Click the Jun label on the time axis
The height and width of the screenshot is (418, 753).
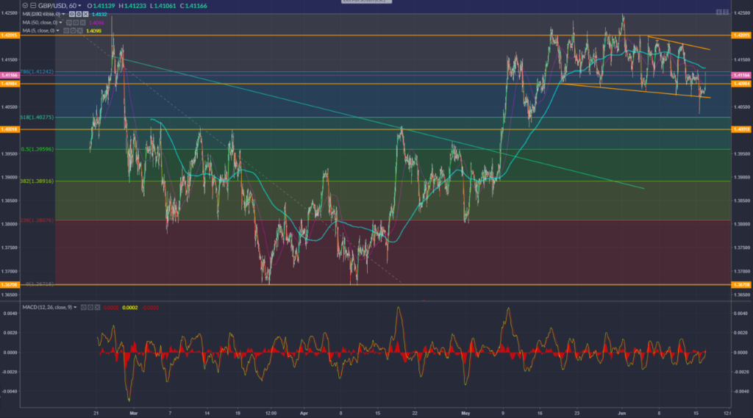click(x=622, y=413)
